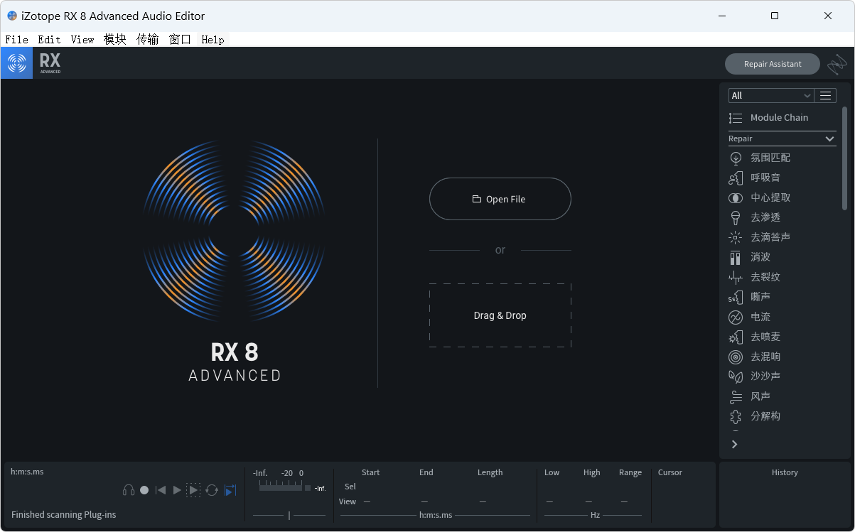Click the Cursor readout label

click(x=670, y=472)
